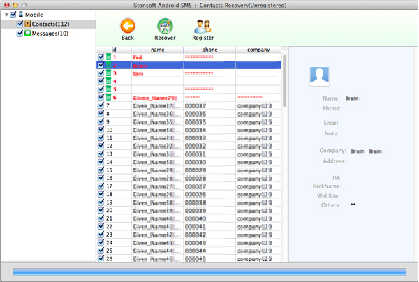This screenshot has height=282, width=419.
Task: Toggle the checkbox for contact row 7
Action: pos(101,106)
